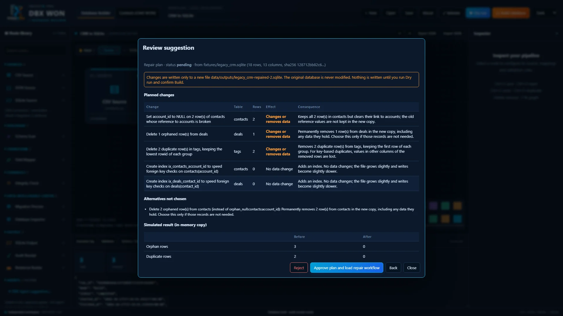Click the 'Change' column header
The height and width of the screenshot is (316, 563).
152,107
